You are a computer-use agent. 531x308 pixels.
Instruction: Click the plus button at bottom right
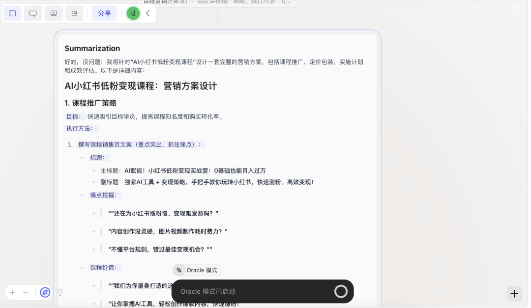tap(514, 294)
